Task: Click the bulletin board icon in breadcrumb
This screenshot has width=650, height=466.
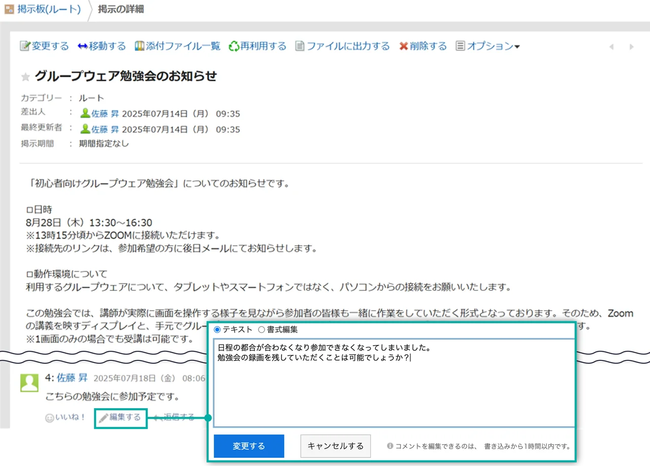Action: (9, 9)
